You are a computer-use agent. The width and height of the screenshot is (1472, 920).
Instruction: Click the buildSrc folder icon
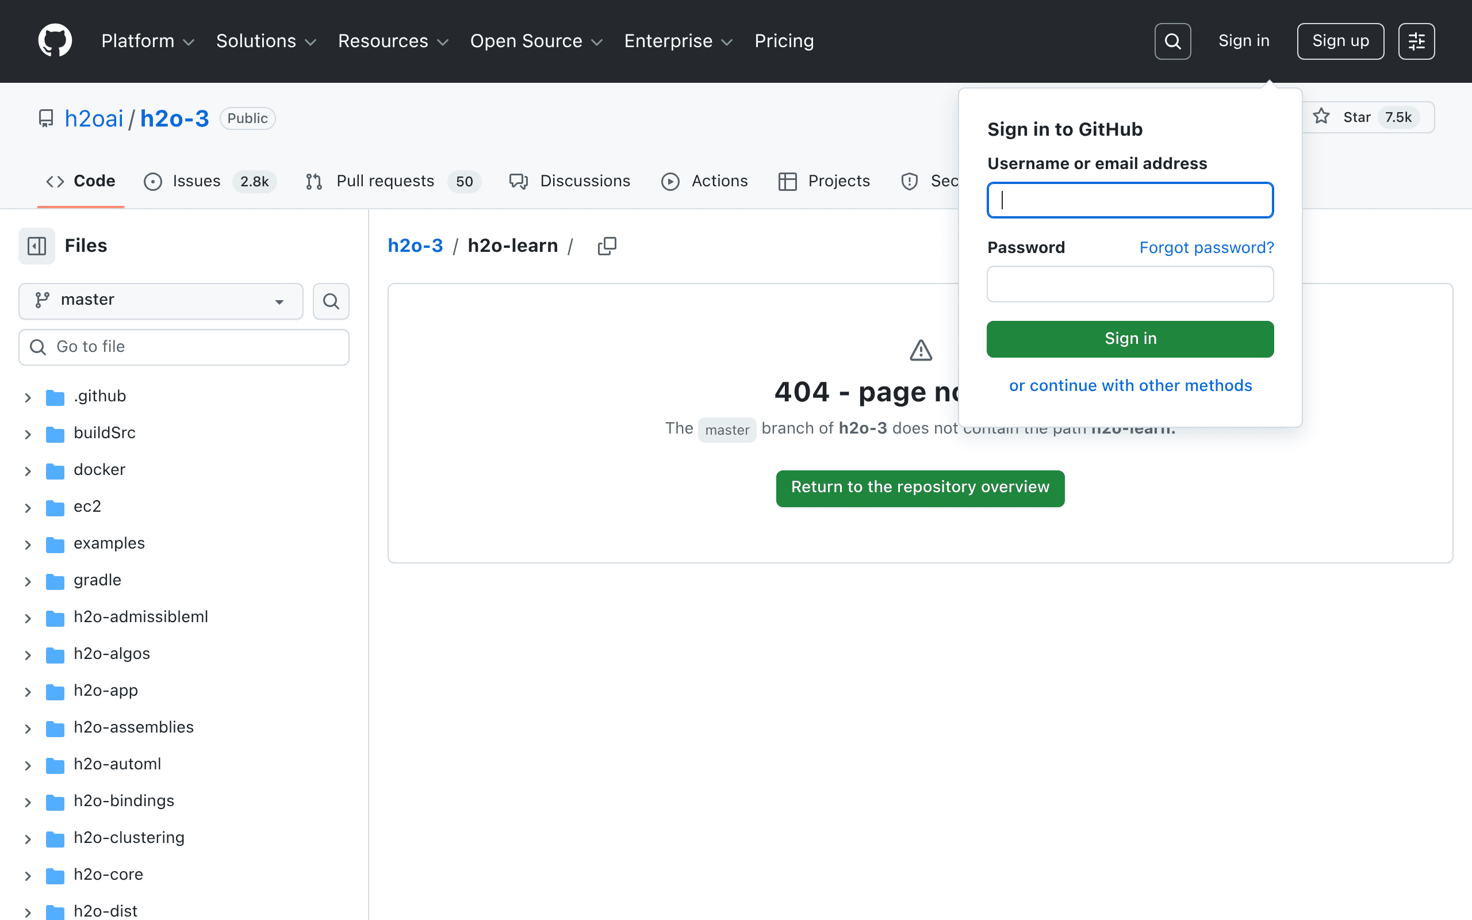[x=55, y=434]
